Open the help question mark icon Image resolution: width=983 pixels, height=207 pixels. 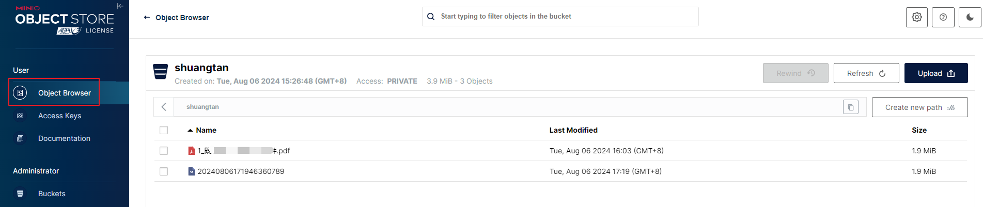point(943,17)
